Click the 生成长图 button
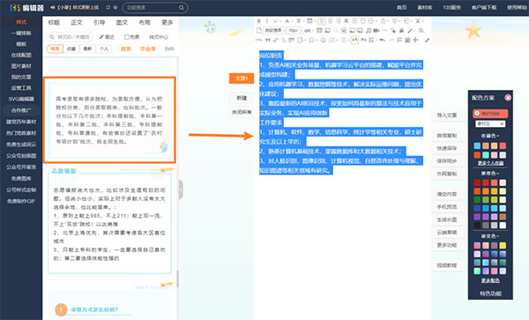529x320 pixels. click(447, 220)
